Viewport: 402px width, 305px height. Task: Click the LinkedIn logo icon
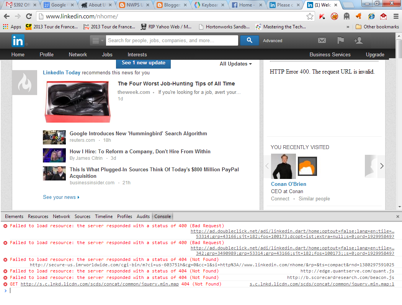pyautogui.click(x=18, y=41)
